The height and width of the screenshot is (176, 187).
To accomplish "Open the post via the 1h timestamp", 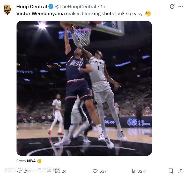I will coord(103,6).
